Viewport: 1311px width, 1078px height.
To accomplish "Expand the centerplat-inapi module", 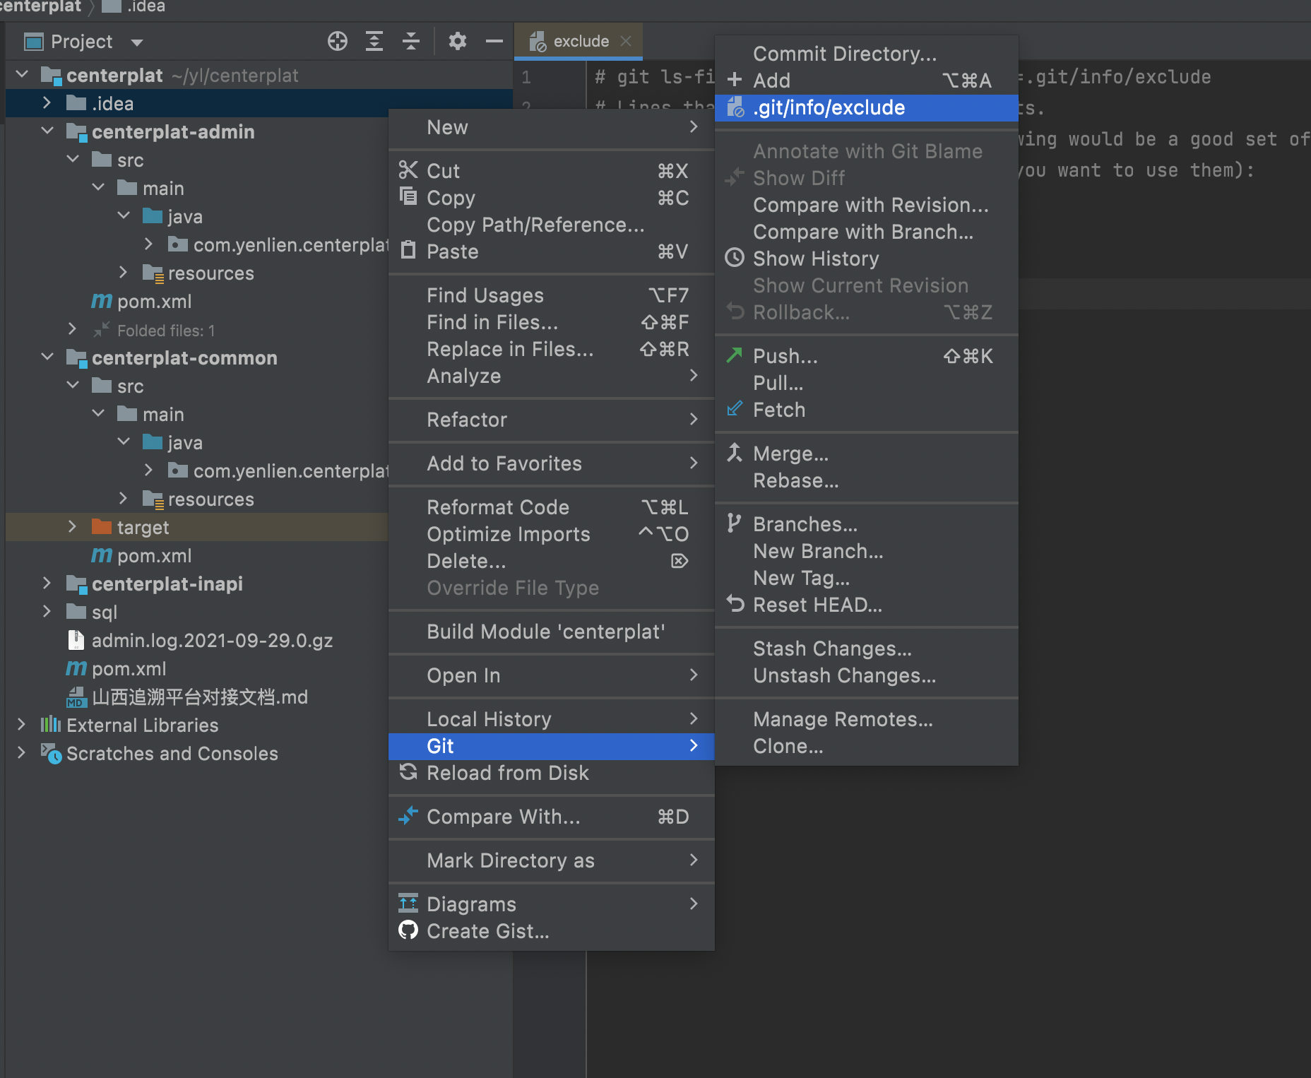I will pyautogui.click(x=47, y=583).
